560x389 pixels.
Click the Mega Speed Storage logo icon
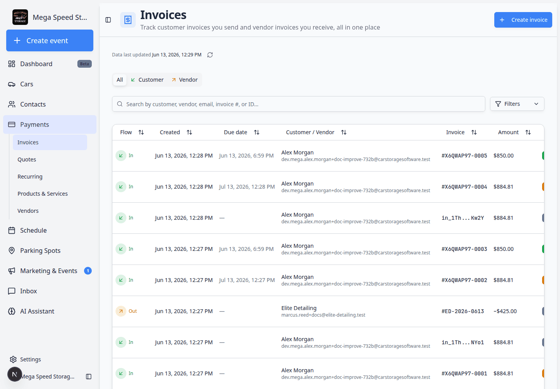(20, 17)
